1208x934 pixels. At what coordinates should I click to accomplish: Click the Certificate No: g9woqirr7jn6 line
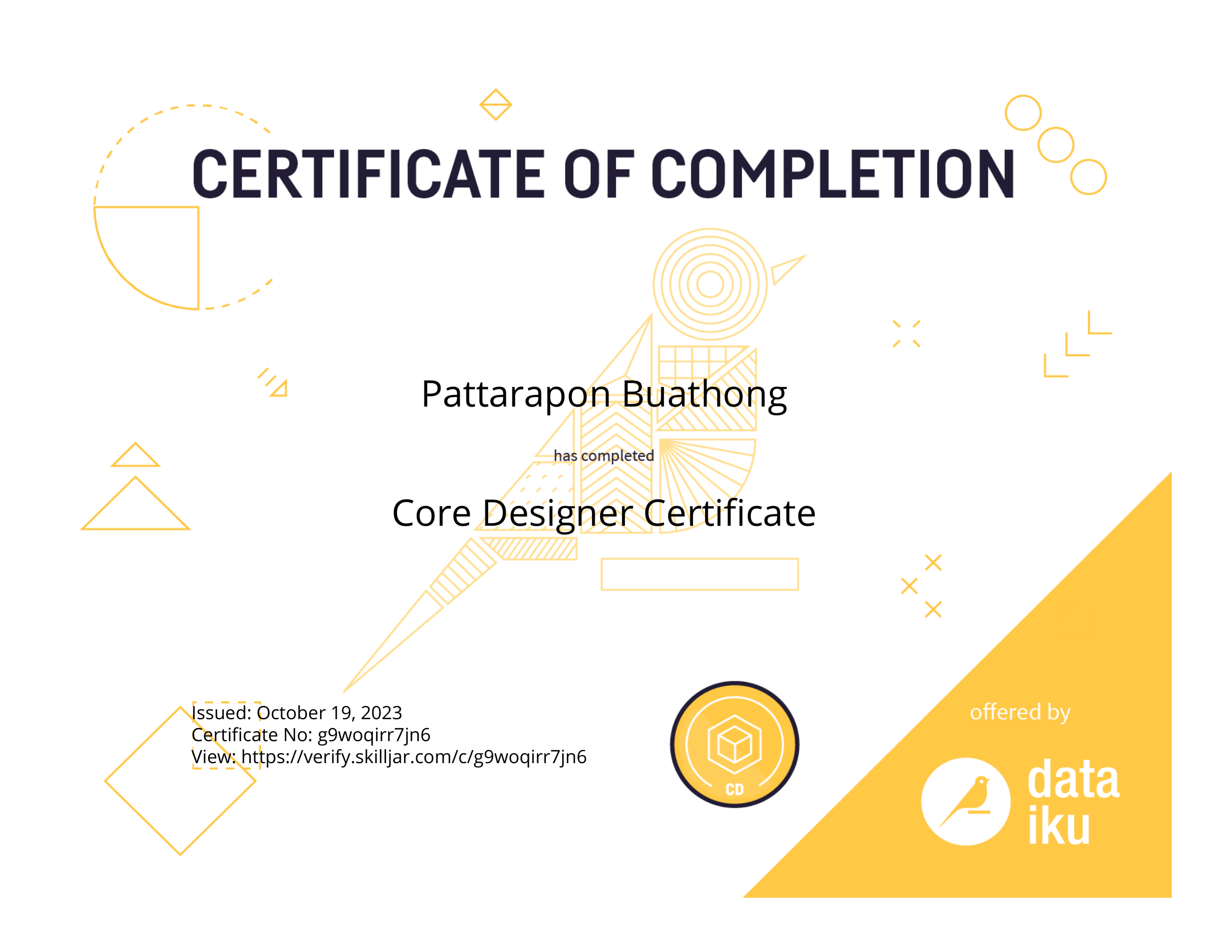click(x=311, y=735)
